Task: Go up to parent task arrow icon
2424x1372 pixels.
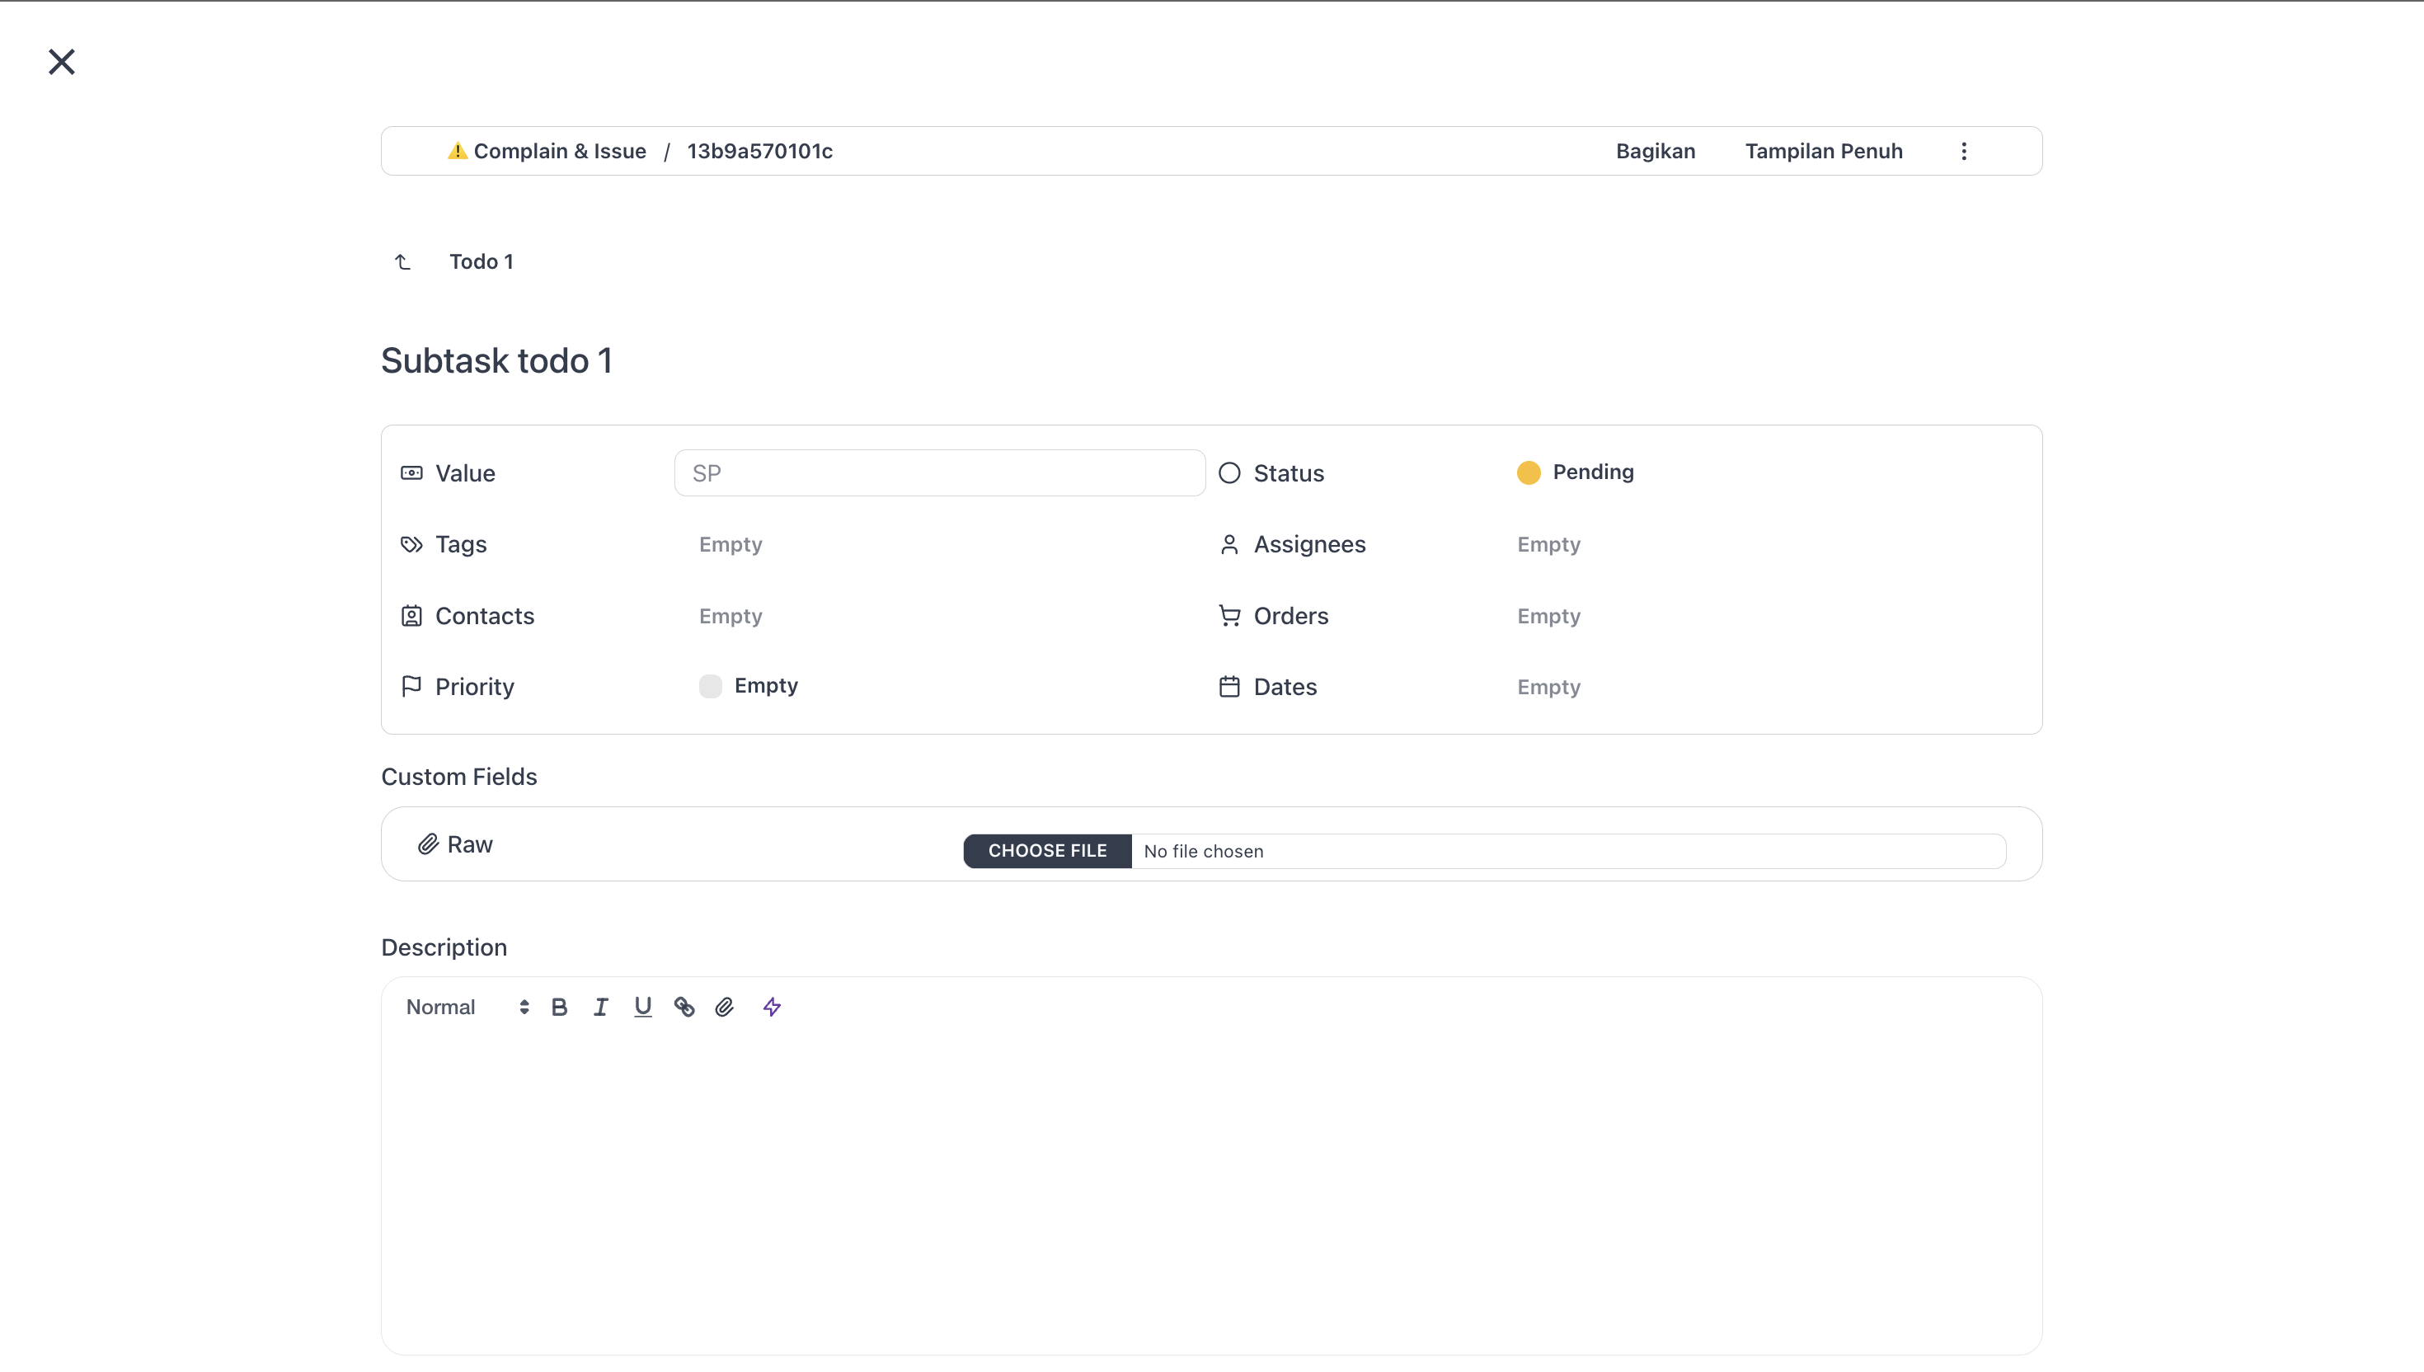Action: [402, 262]
